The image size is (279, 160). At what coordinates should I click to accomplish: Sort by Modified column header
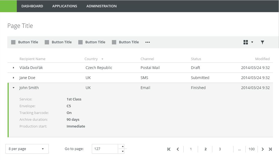262,59
